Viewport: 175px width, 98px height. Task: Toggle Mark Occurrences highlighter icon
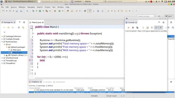point(89,11)
